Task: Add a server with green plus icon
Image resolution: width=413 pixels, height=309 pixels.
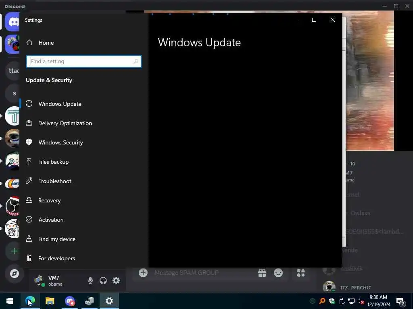Action: pos(14,251)
